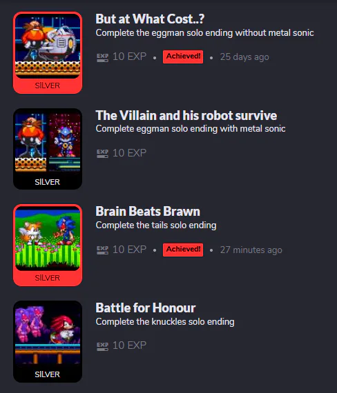337x393 pixels.
Task: Click the '27 minutes ago' timestamp
Action: [251, 250]
